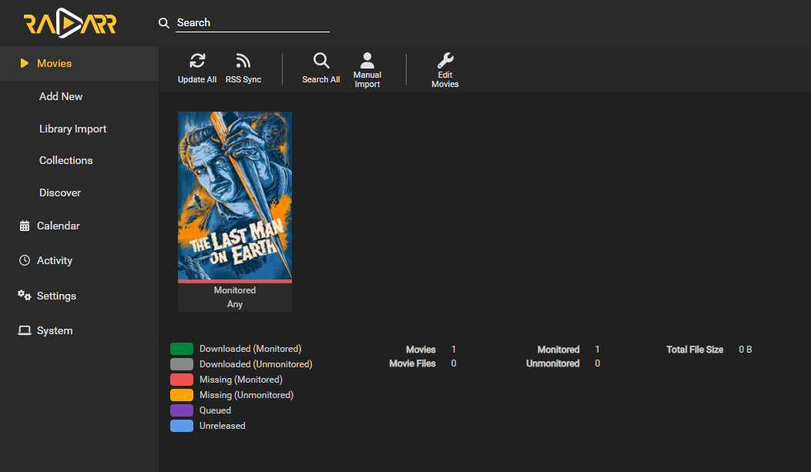This screenshot has width=811, height=472.
Task: Open the Discover page
Action: (x=59, y=192)
